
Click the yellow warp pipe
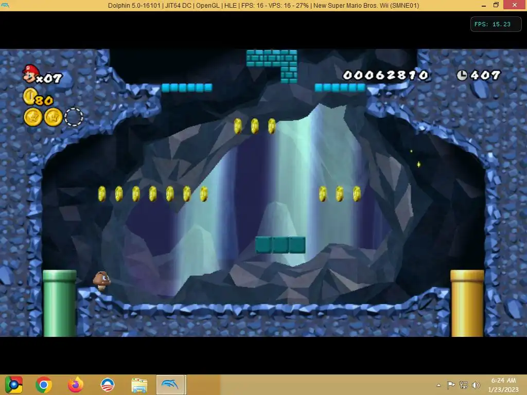[467, 303]
